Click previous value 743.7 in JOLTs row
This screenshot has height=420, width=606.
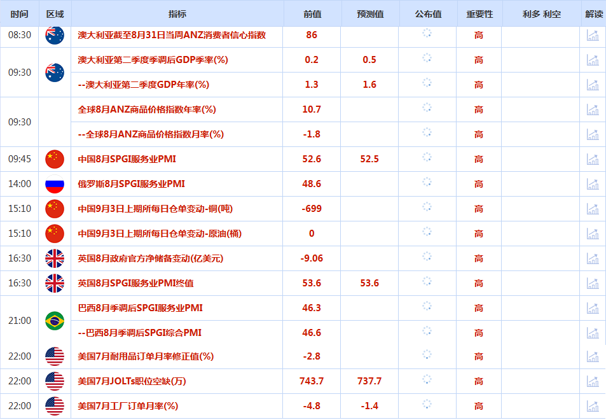(x=312, y=381)
